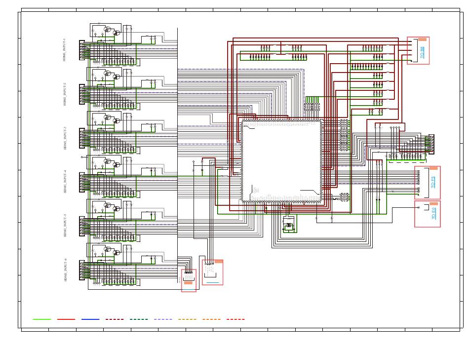
Task: Click the solid red legend line
Action: click(66, 319)
